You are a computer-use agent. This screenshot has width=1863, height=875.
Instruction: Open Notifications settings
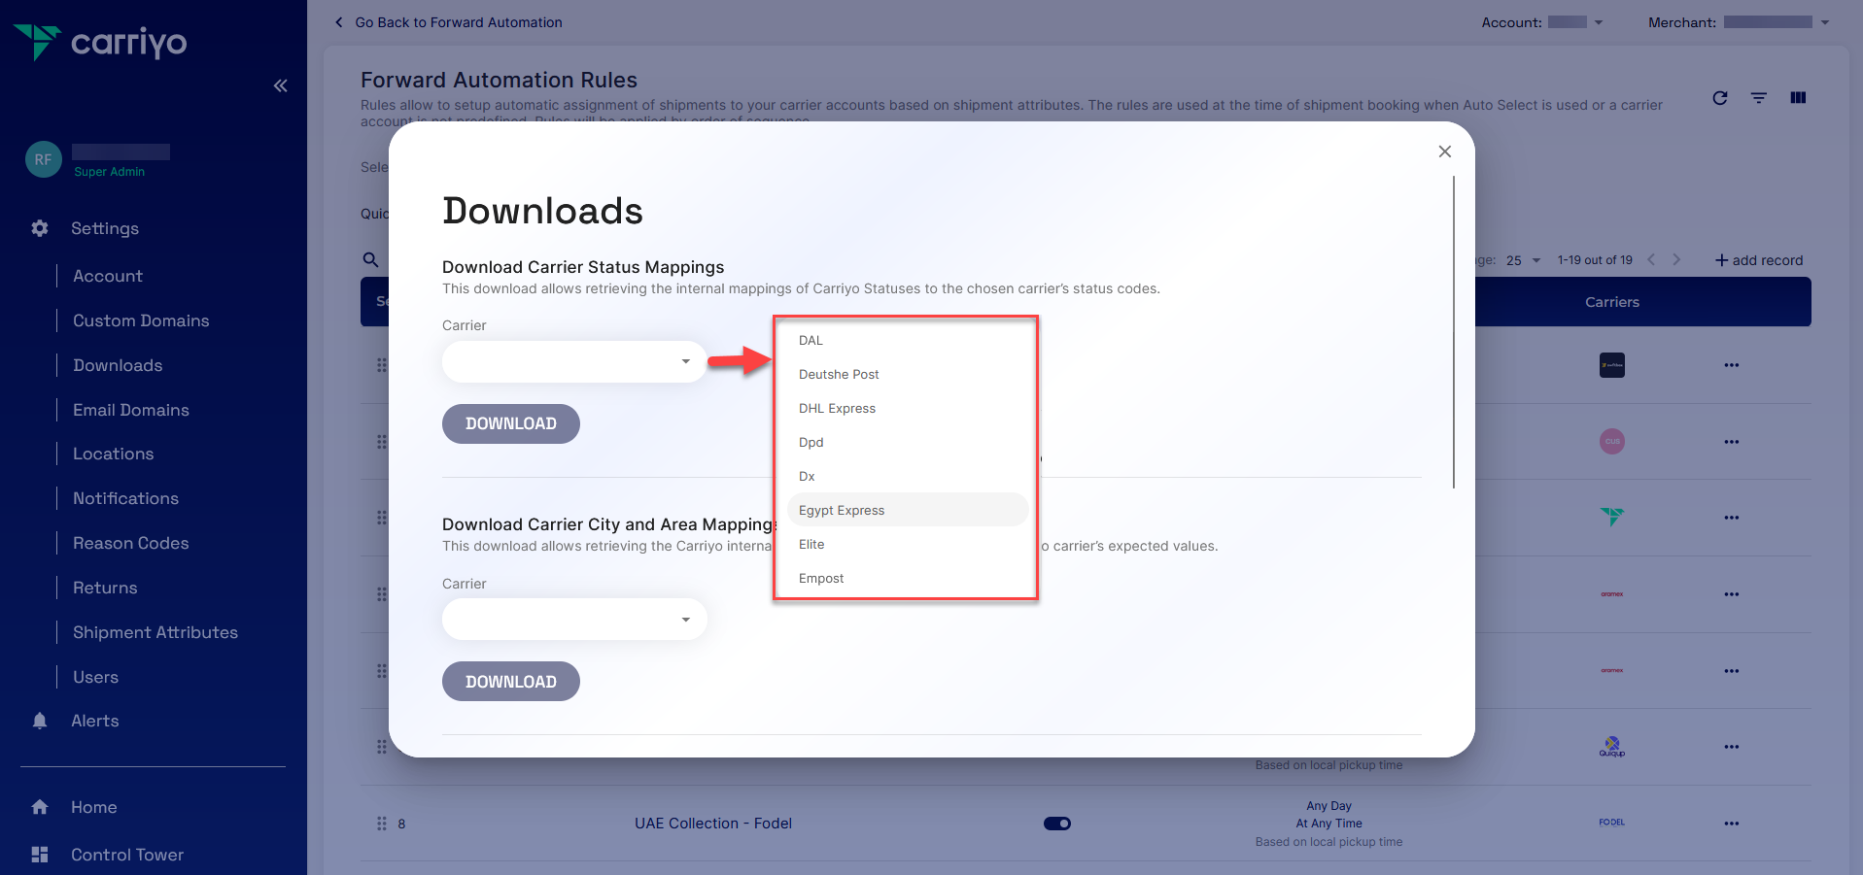[x=126, y=498]
